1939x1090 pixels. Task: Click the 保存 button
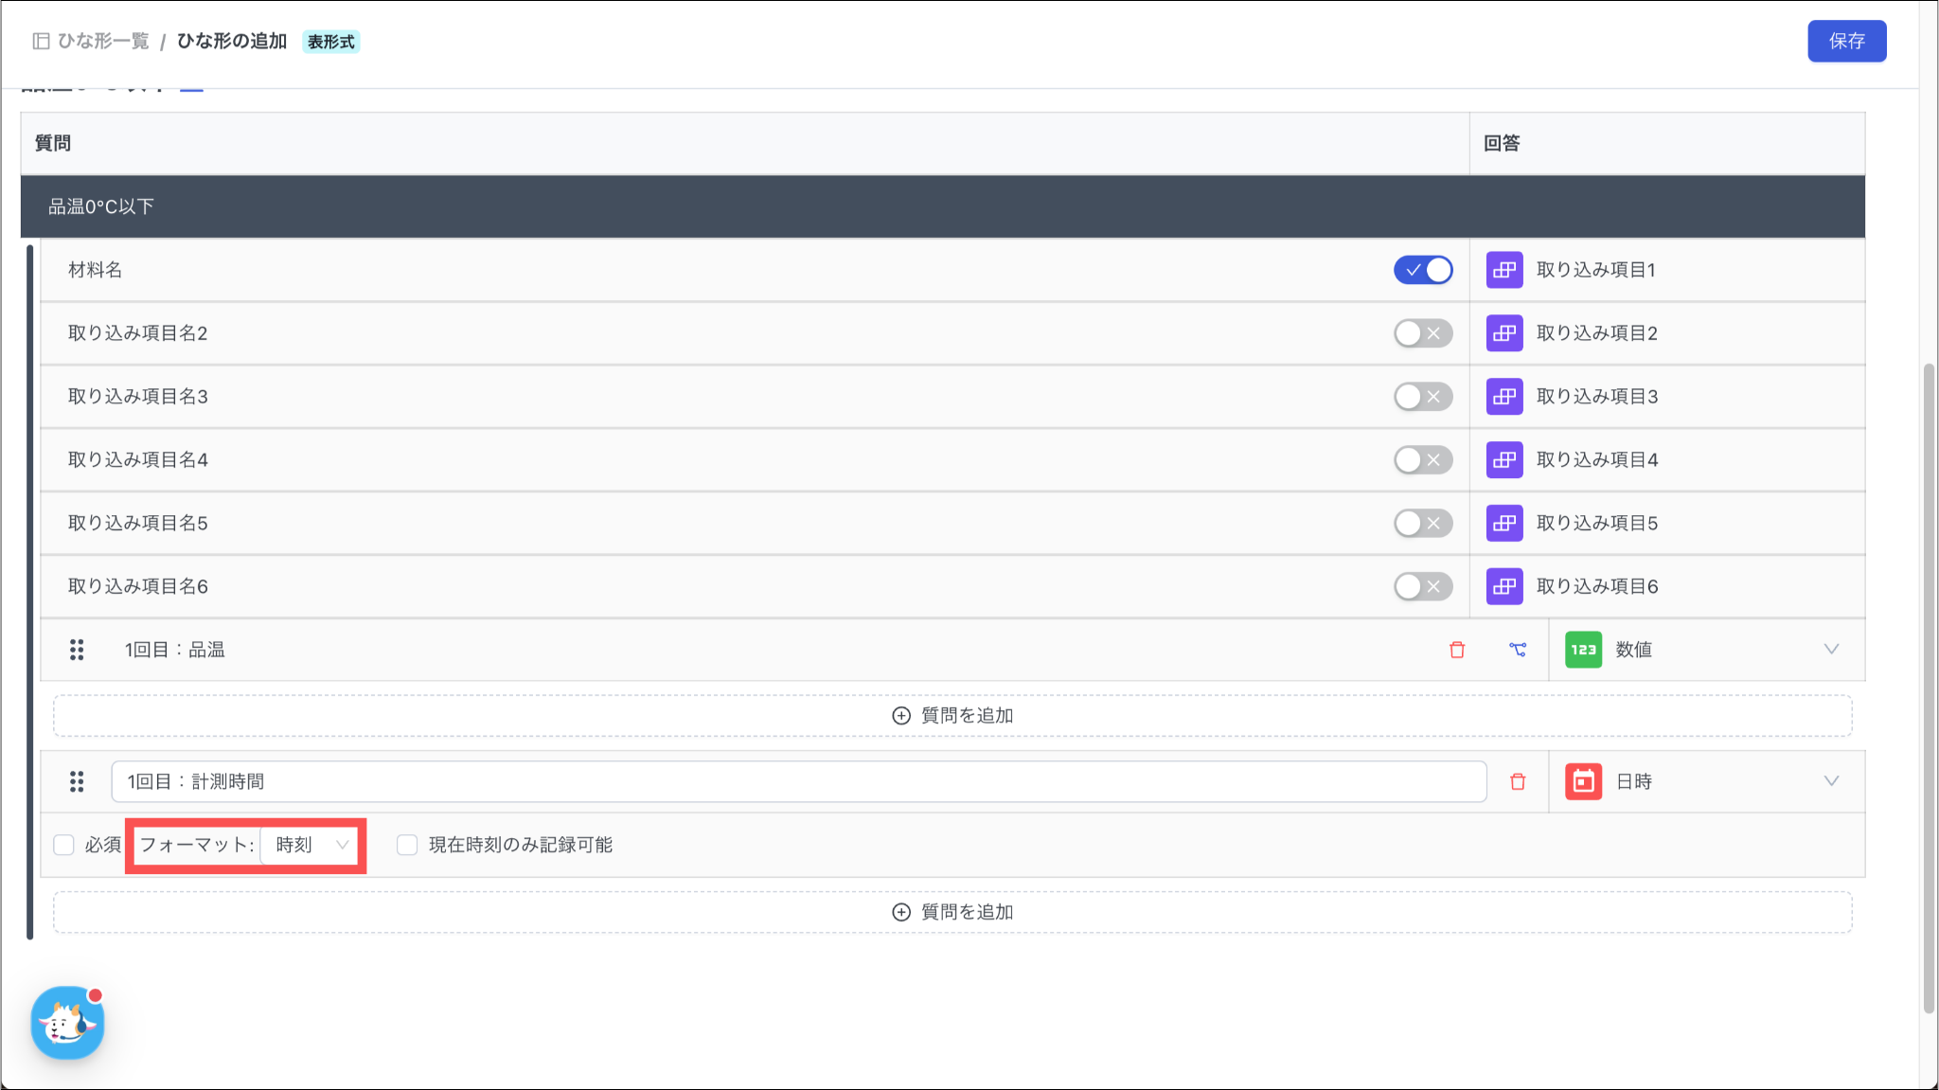click(x=1846, y=41)
